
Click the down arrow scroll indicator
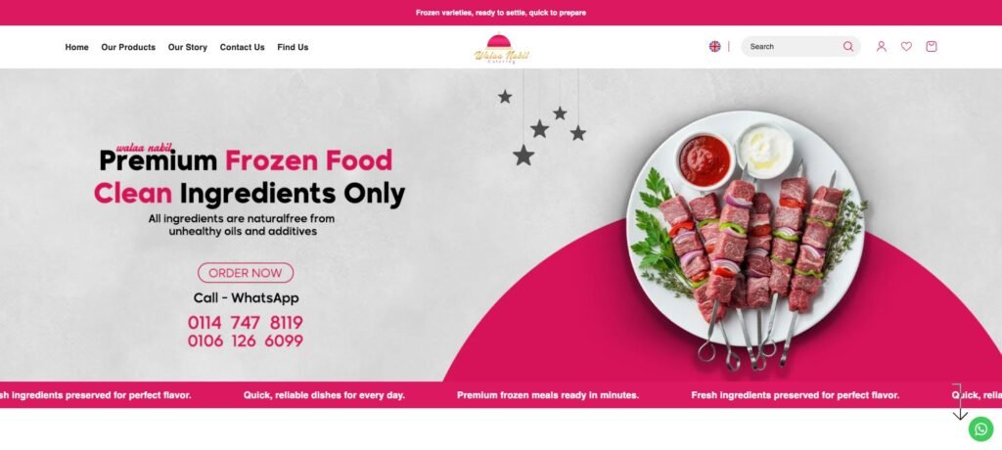click(959, 402)
